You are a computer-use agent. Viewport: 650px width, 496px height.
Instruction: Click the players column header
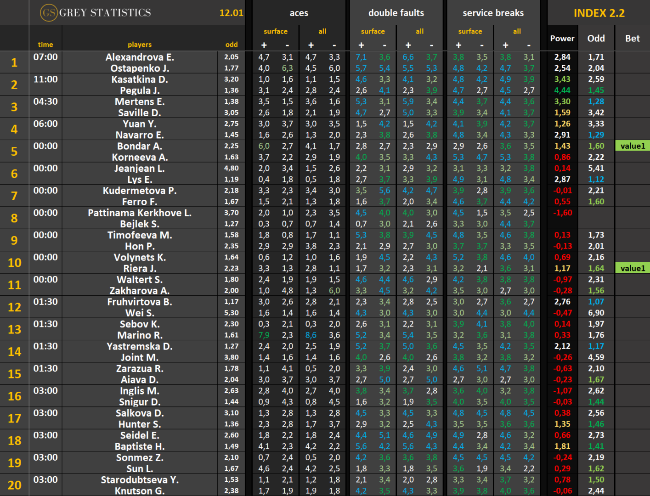pos(140,45)
